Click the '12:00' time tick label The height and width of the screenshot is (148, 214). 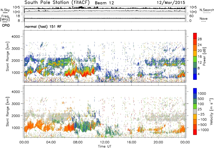(x=105, y=142)
